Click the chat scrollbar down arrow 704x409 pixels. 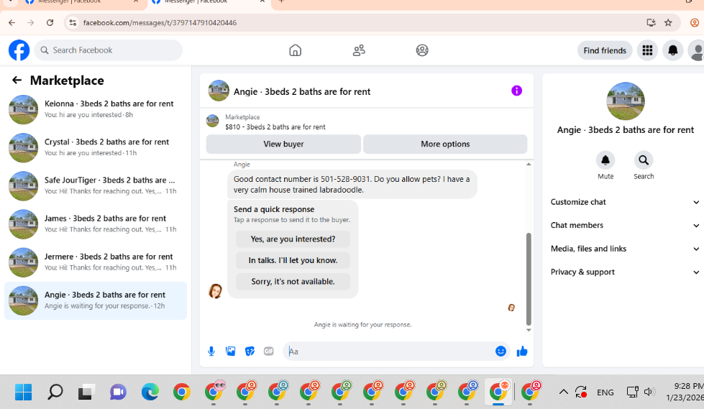pos(529,330)
